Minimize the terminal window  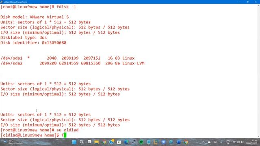[x=240, y=2]
